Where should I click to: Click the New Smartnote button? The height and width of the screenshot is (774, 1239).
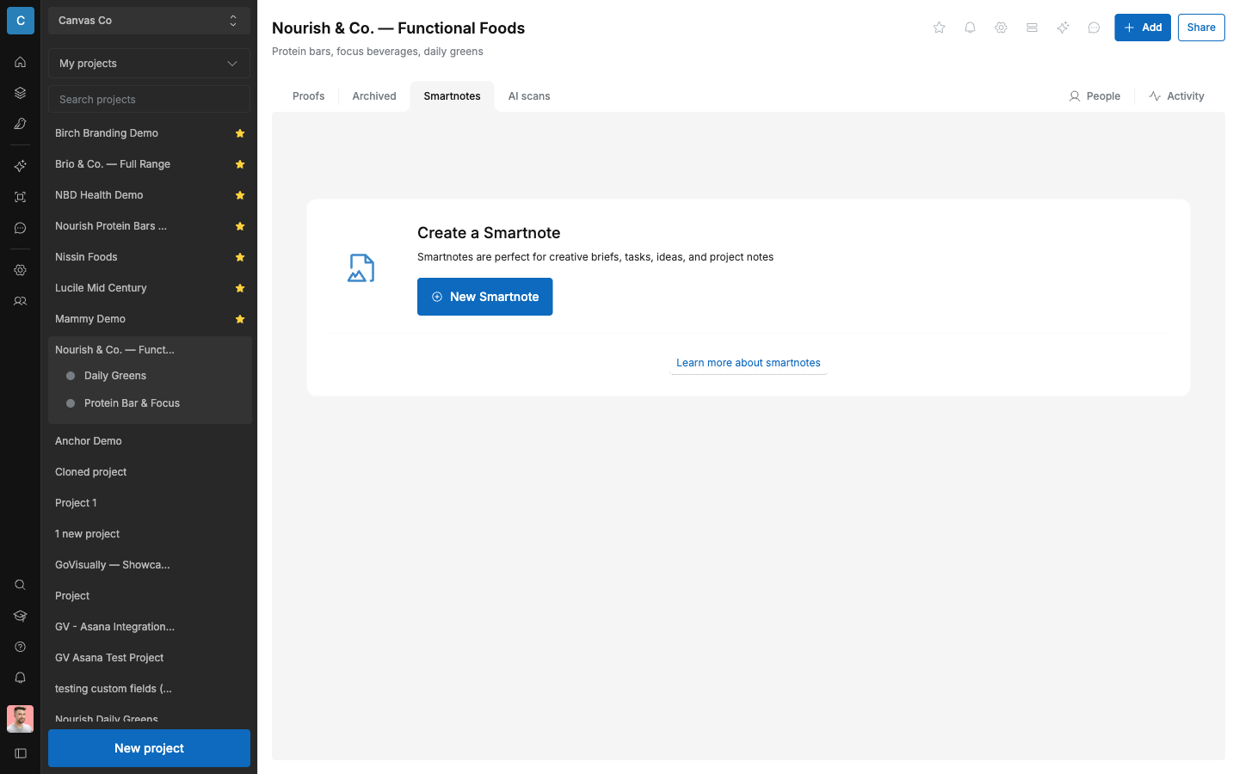point(484,297)
